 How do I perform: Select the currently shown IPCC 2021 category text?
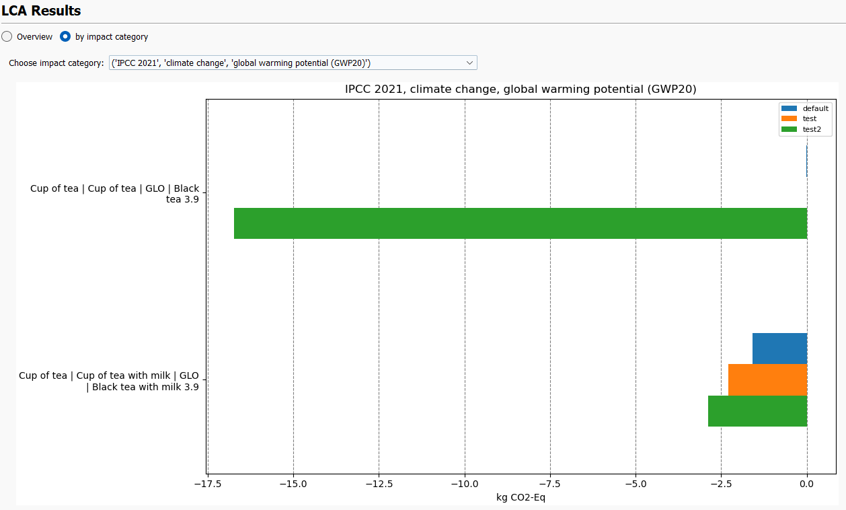click(269, 62)
